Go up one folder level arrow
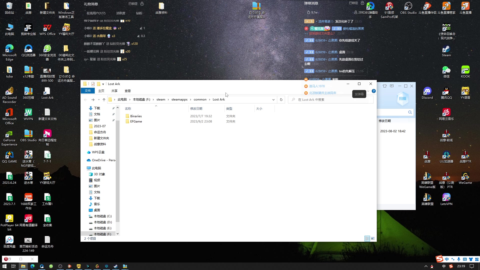Screen dimensions: 480x270 point(104,99)
